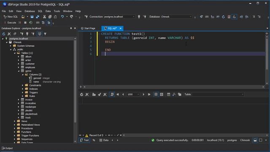Refresh the data grid results

click(x=81, y=95)
